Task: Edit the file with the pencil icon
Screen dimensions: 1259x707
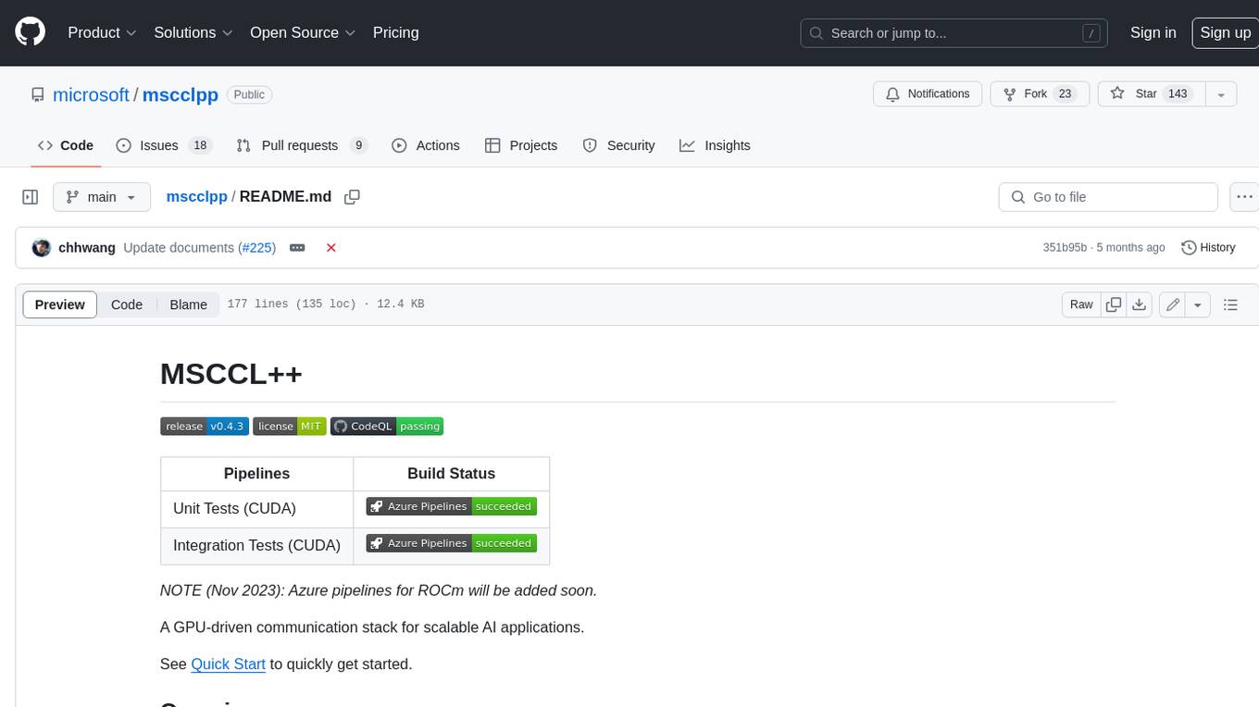Action: coord(1172,304)
